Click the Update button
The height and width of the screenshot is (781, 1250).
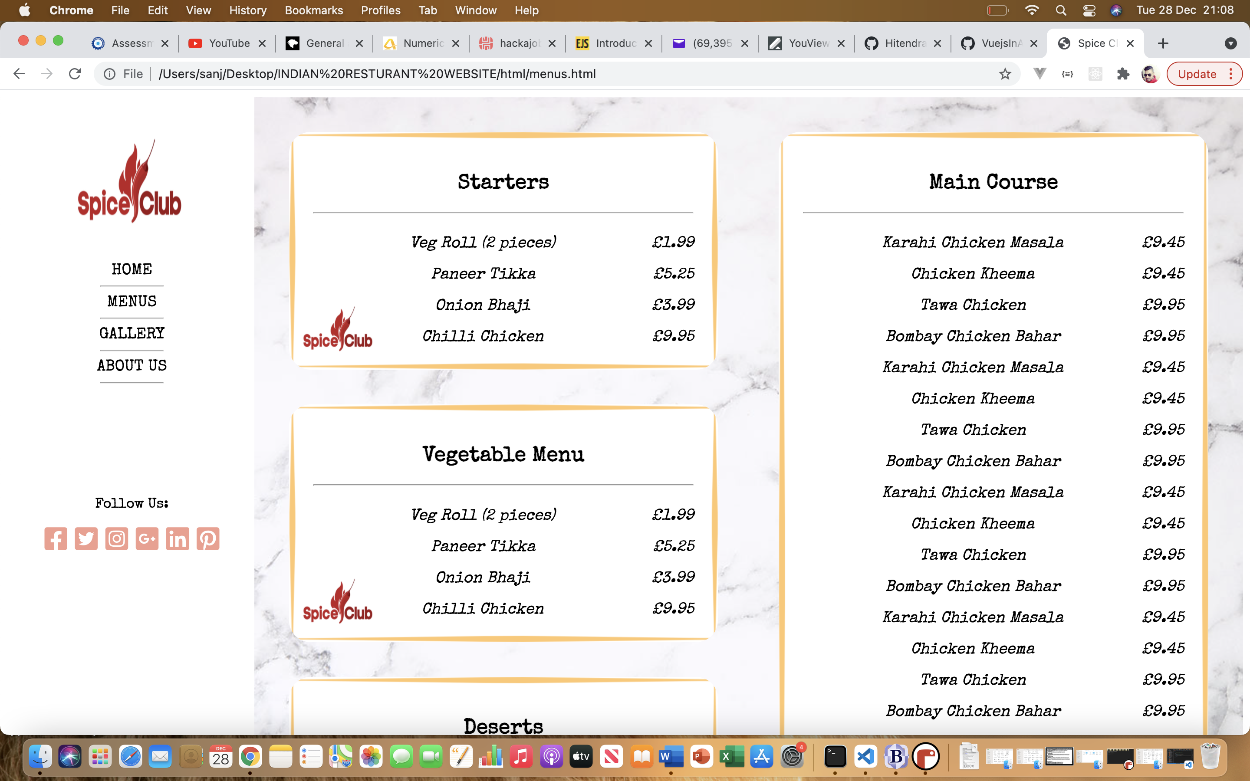(x=1198, y=73)
